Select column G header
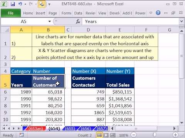This screenshot has height=138, width=185. (170, 30)
